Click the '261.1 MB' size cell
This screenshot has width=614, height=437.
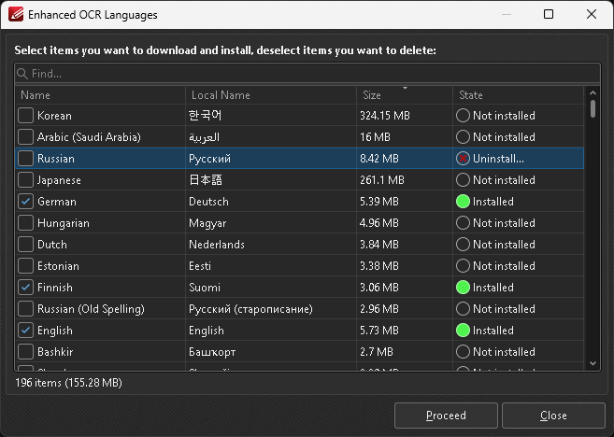coord(405,180)
